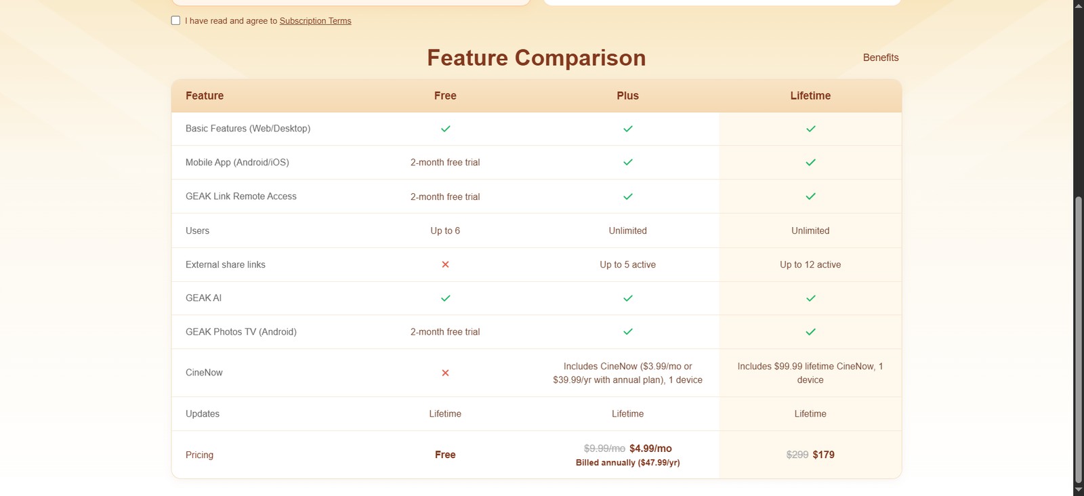1084x496 pixels.
Task: Select the Plus column header
Action: [628, 96]
